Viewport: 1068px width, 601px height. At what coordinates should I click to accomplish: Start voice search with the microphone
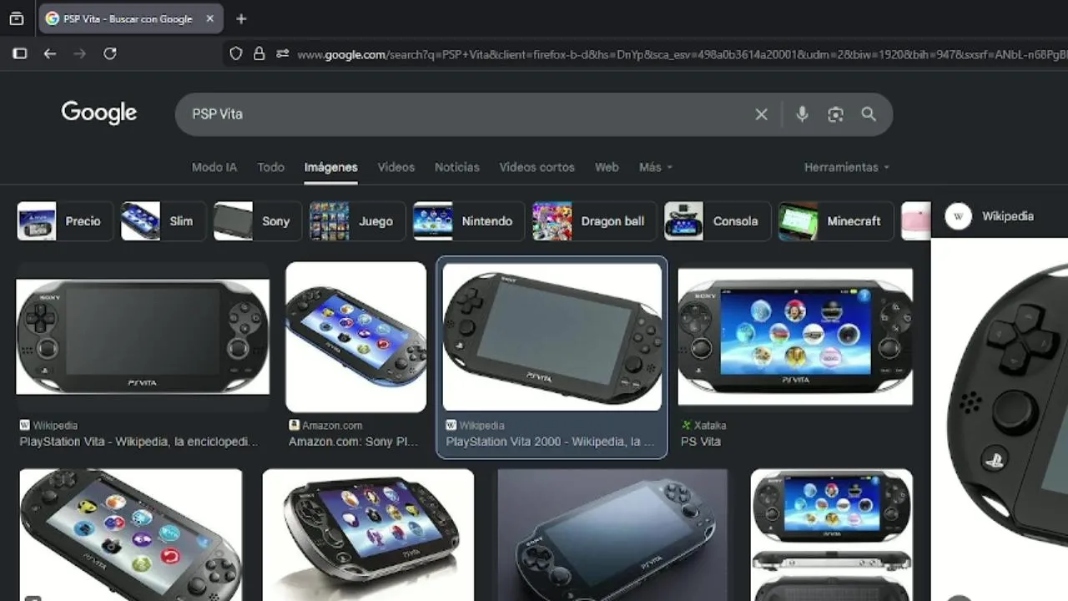coord(802,114)
